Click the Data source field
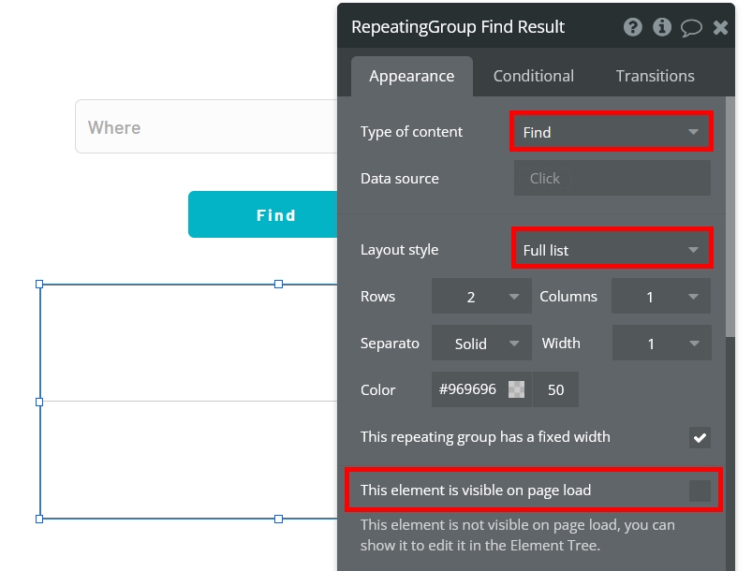 click(612, 179)
